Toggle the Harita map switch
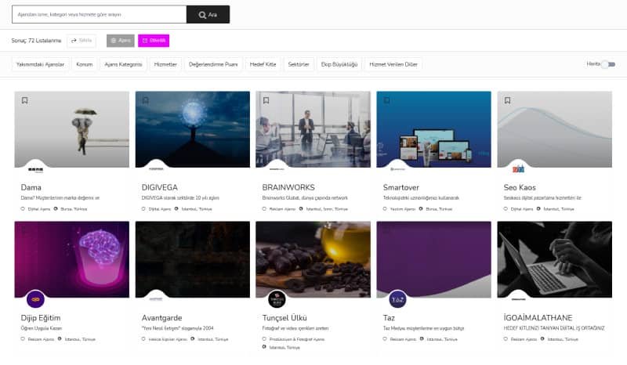627x365 pixels. (x=609, y=64)
